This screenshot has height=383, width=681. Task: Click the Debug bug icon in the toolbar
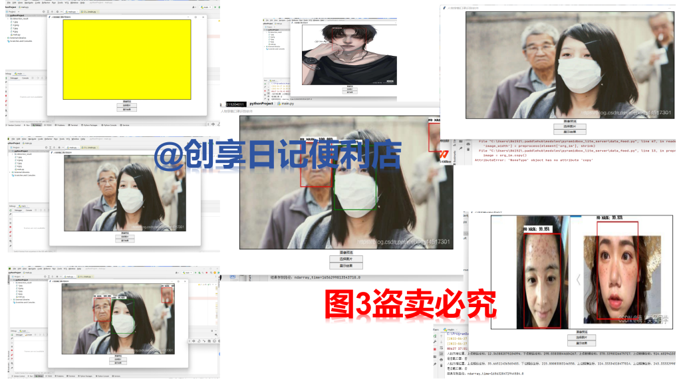[x=219, y=7]
